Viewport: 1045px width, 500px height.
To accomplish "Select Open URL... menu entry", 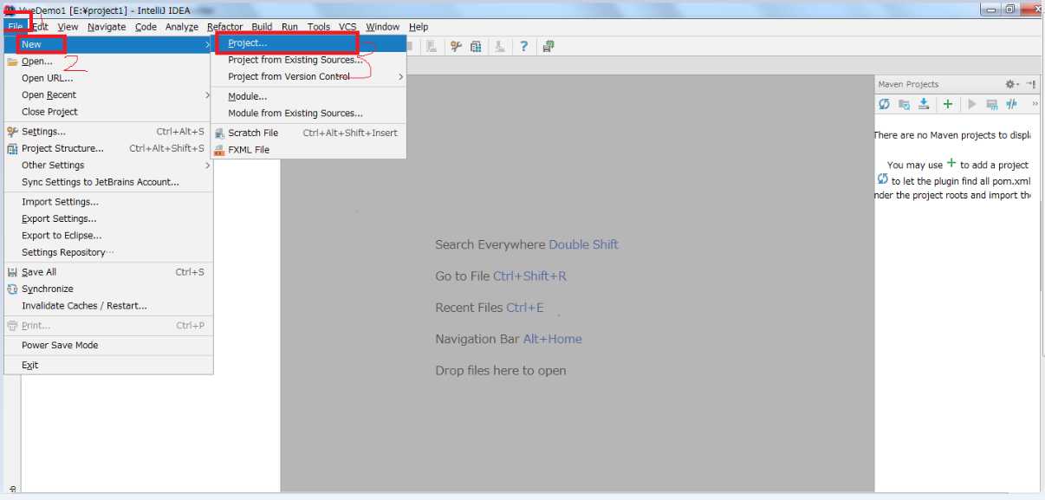I will click(108, 78).
